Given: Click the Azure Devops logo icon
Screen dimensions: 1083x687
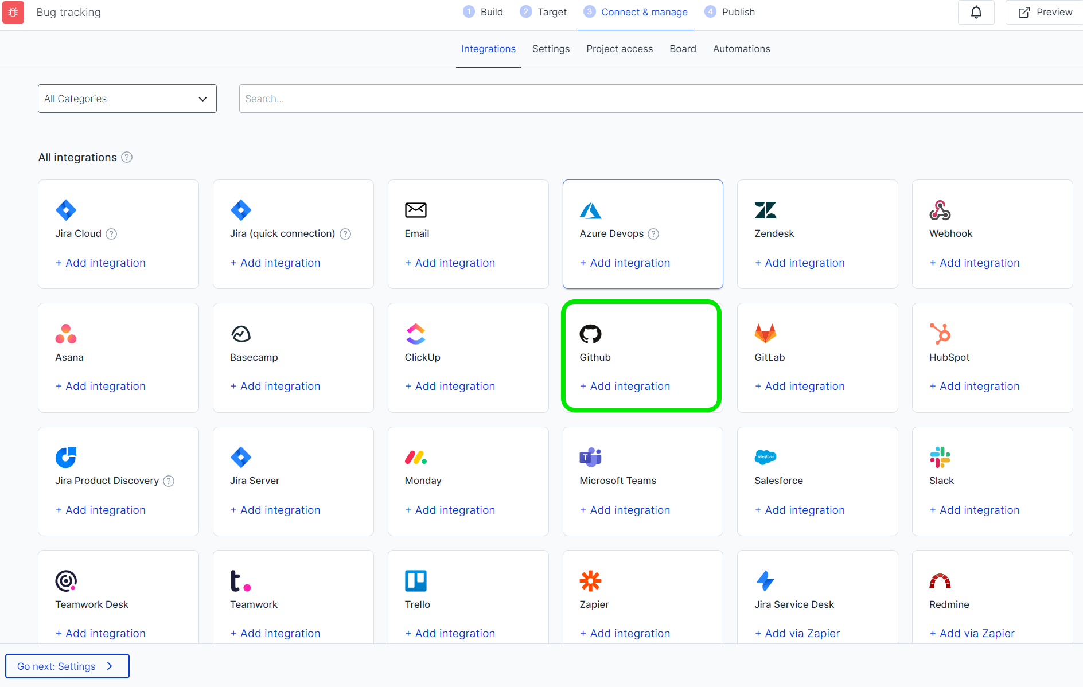Looking at the screenshot, I should [590, 210].
